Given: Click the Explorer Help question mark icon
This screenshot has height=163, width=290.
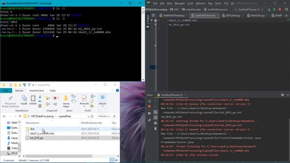Looking at the screenshot, I should 117,91.
